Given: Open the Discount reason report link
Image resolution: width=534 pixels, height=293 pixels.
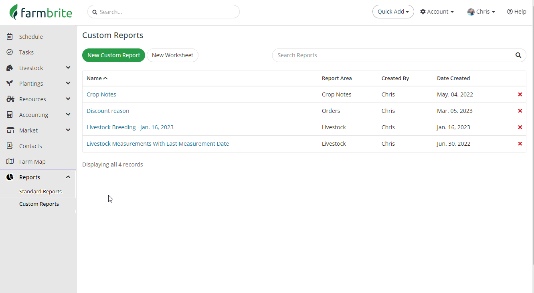Looking at the screenshot, I should point(108,111).
